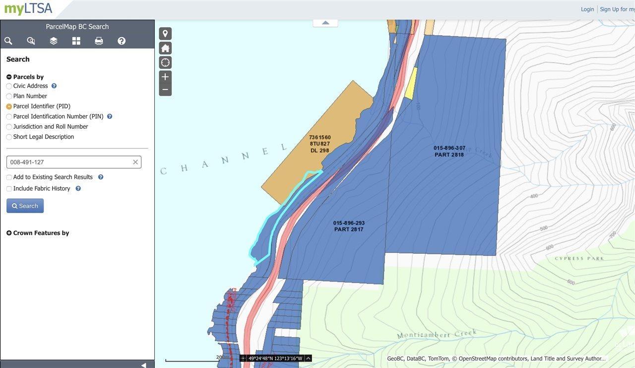Click the magnifier Search tool icon
Image resolution: width=635 pixels, height=368 pixels.
(8, 41)
